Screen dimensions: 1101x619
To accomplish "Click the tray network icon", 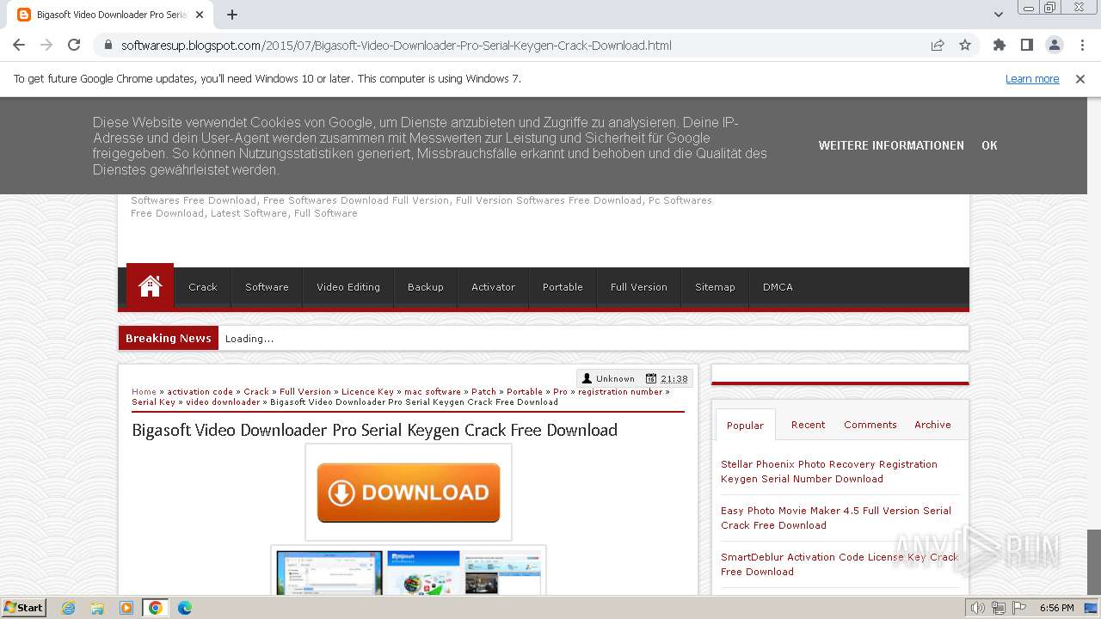I will [998, 608].
